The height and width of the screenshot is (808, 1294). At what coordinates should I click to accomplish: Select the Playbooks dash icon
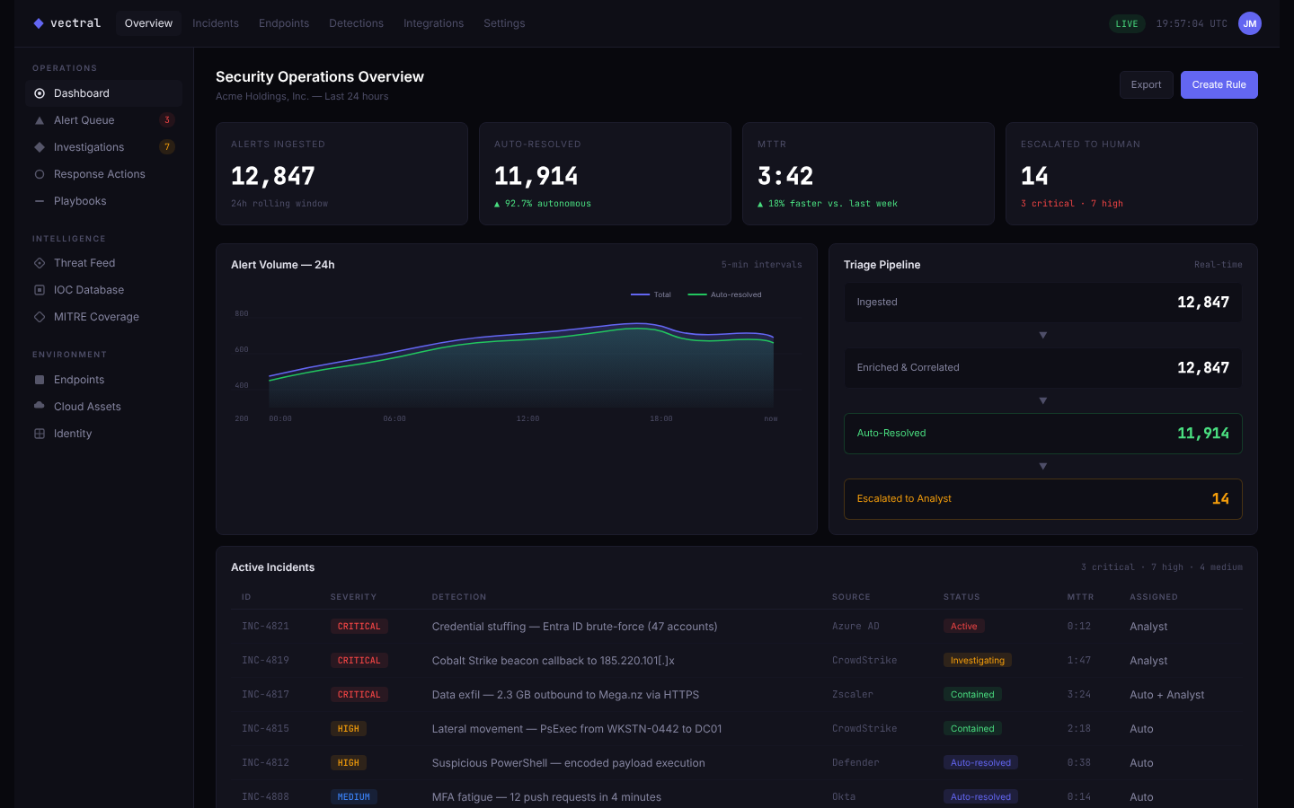pos(40,201)
